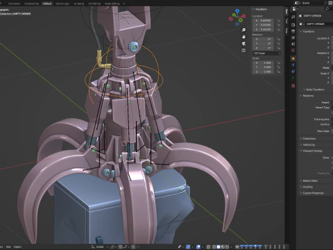This screenshot has width=333, height=250.
Task: Lock Scale Y in sidebar
Action: [278, 67]
